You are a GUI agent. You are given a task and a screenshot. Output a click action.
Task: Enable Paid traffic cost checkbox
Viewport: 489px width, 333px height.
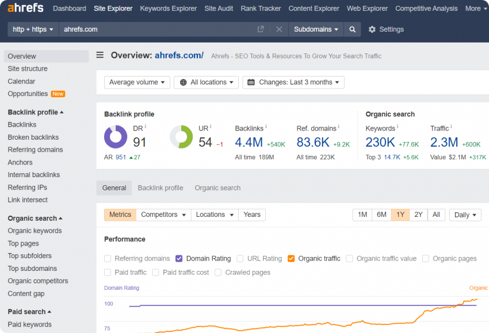(x=156, y=273)
